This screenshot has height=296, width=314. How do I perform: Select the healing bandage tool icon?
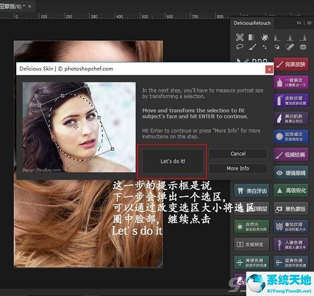[290, 47]
